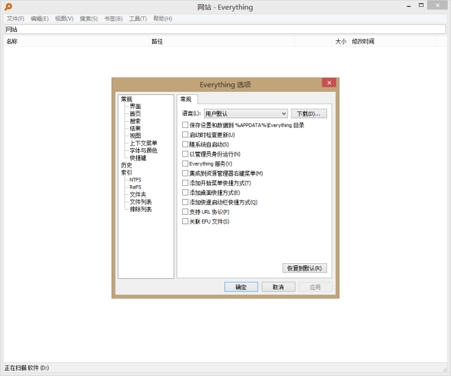Click 恢复到默认(R) button
Screen dimensions: 451x376
(x=305, y=268)
